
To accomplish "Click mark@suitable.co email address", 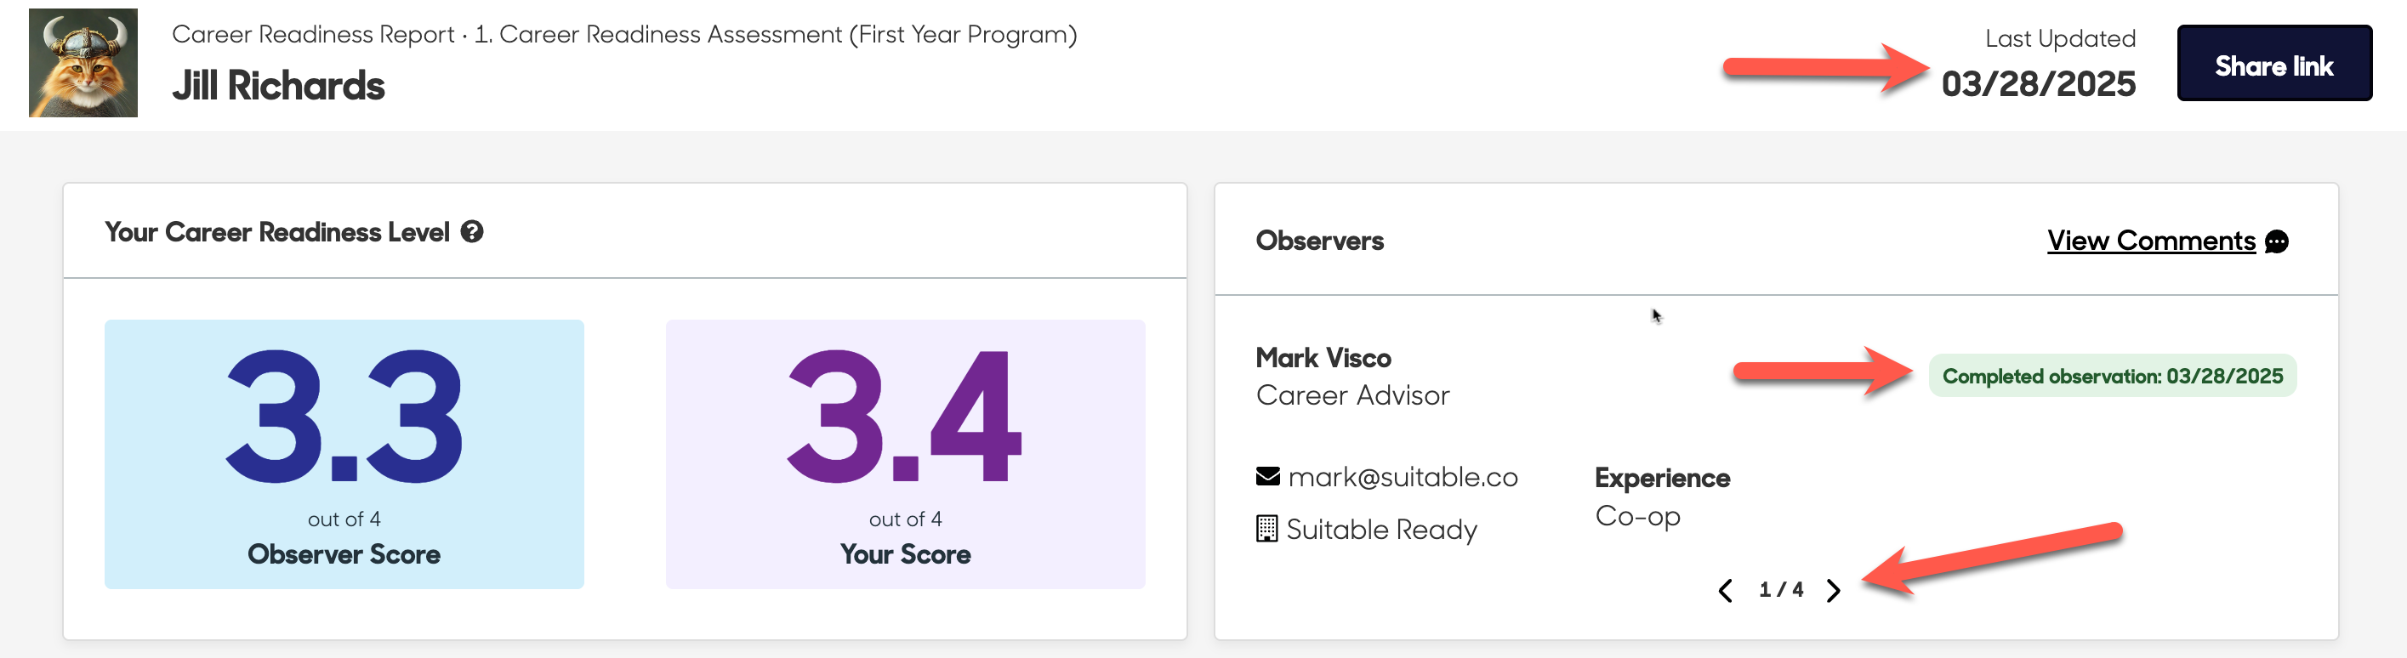I will coord(1403,477).
